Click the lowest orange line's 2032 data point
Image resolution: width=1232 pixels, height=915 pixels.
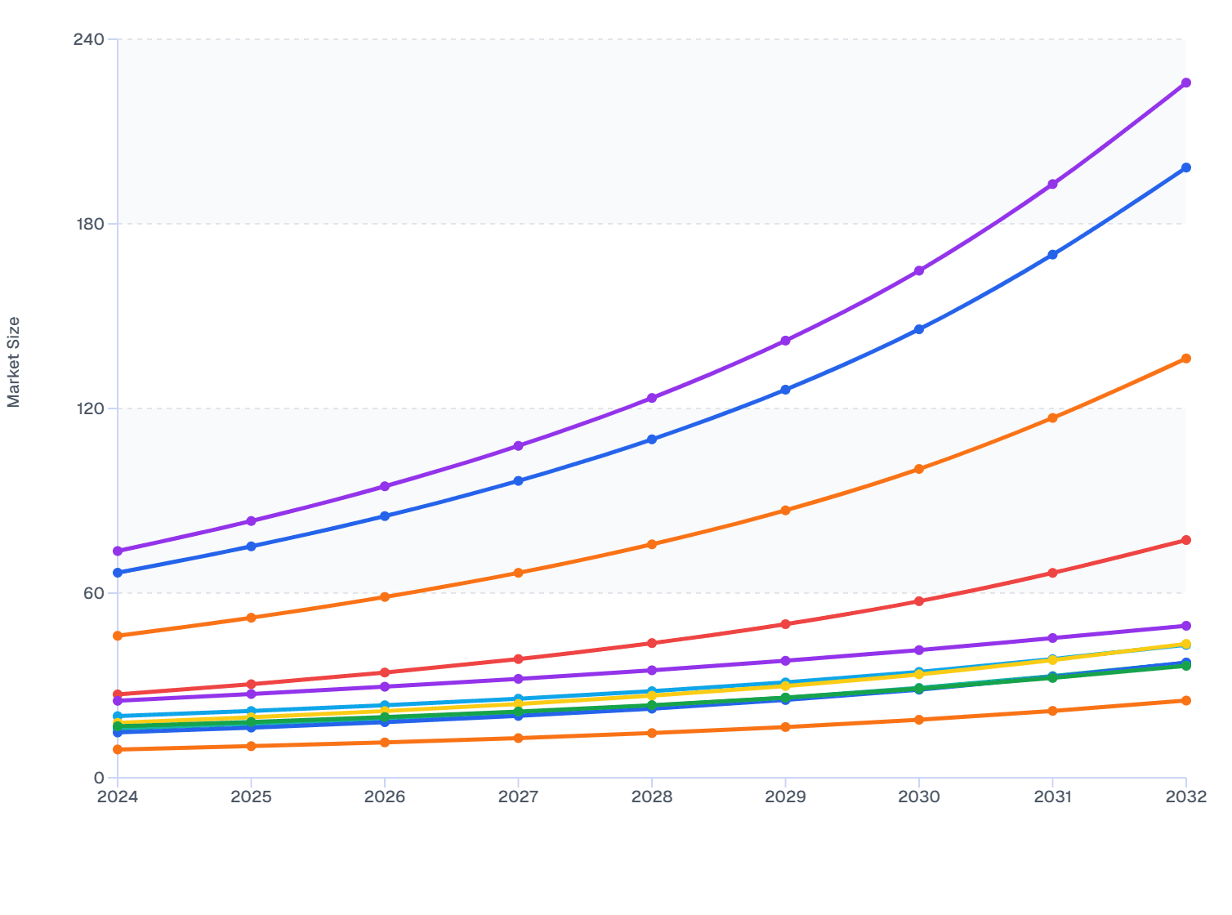[1185, 701]
